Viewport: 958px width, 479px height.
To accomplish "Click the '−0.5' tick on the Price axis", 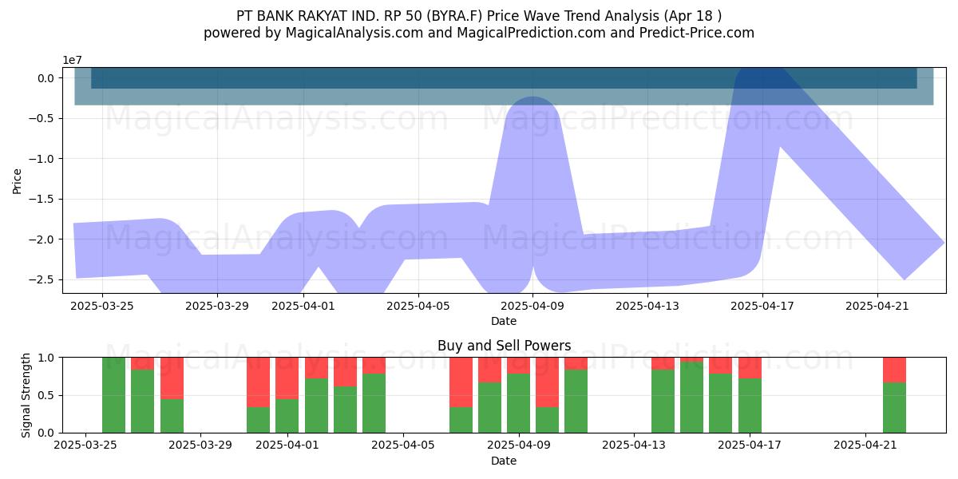I will 42,118.
